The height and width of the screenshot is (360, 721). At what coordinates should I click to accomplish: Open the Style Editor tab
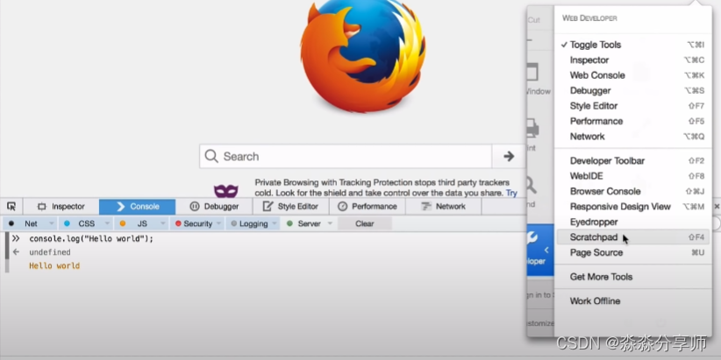(290, 207)
